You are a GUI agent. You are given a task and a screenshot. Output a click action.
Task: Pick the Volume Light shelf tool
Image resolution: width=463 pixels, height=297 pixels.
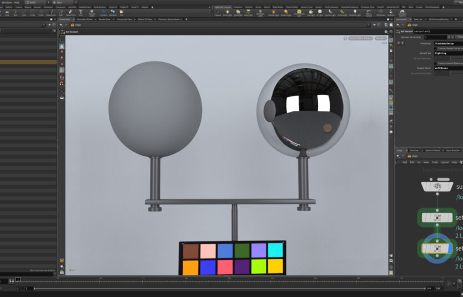[274, 12]
